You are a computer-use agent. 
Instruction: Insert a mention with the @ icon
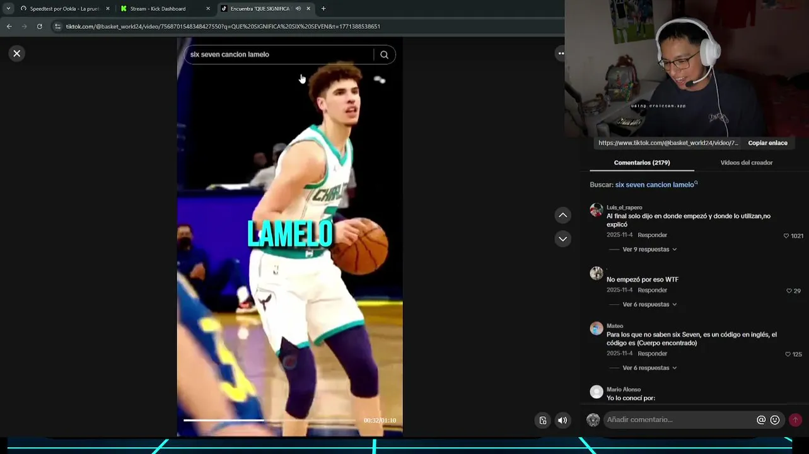coord(761,420)
